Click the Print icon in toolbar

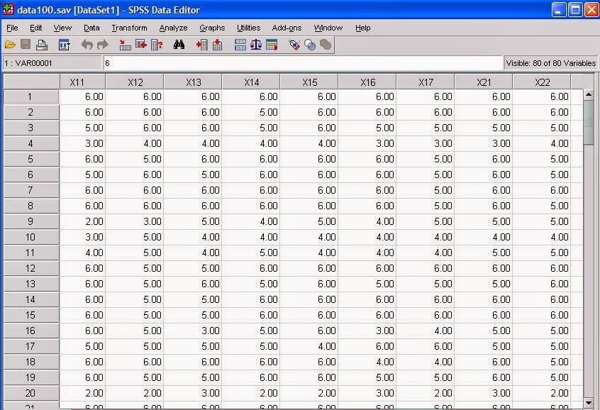point(42,45)
